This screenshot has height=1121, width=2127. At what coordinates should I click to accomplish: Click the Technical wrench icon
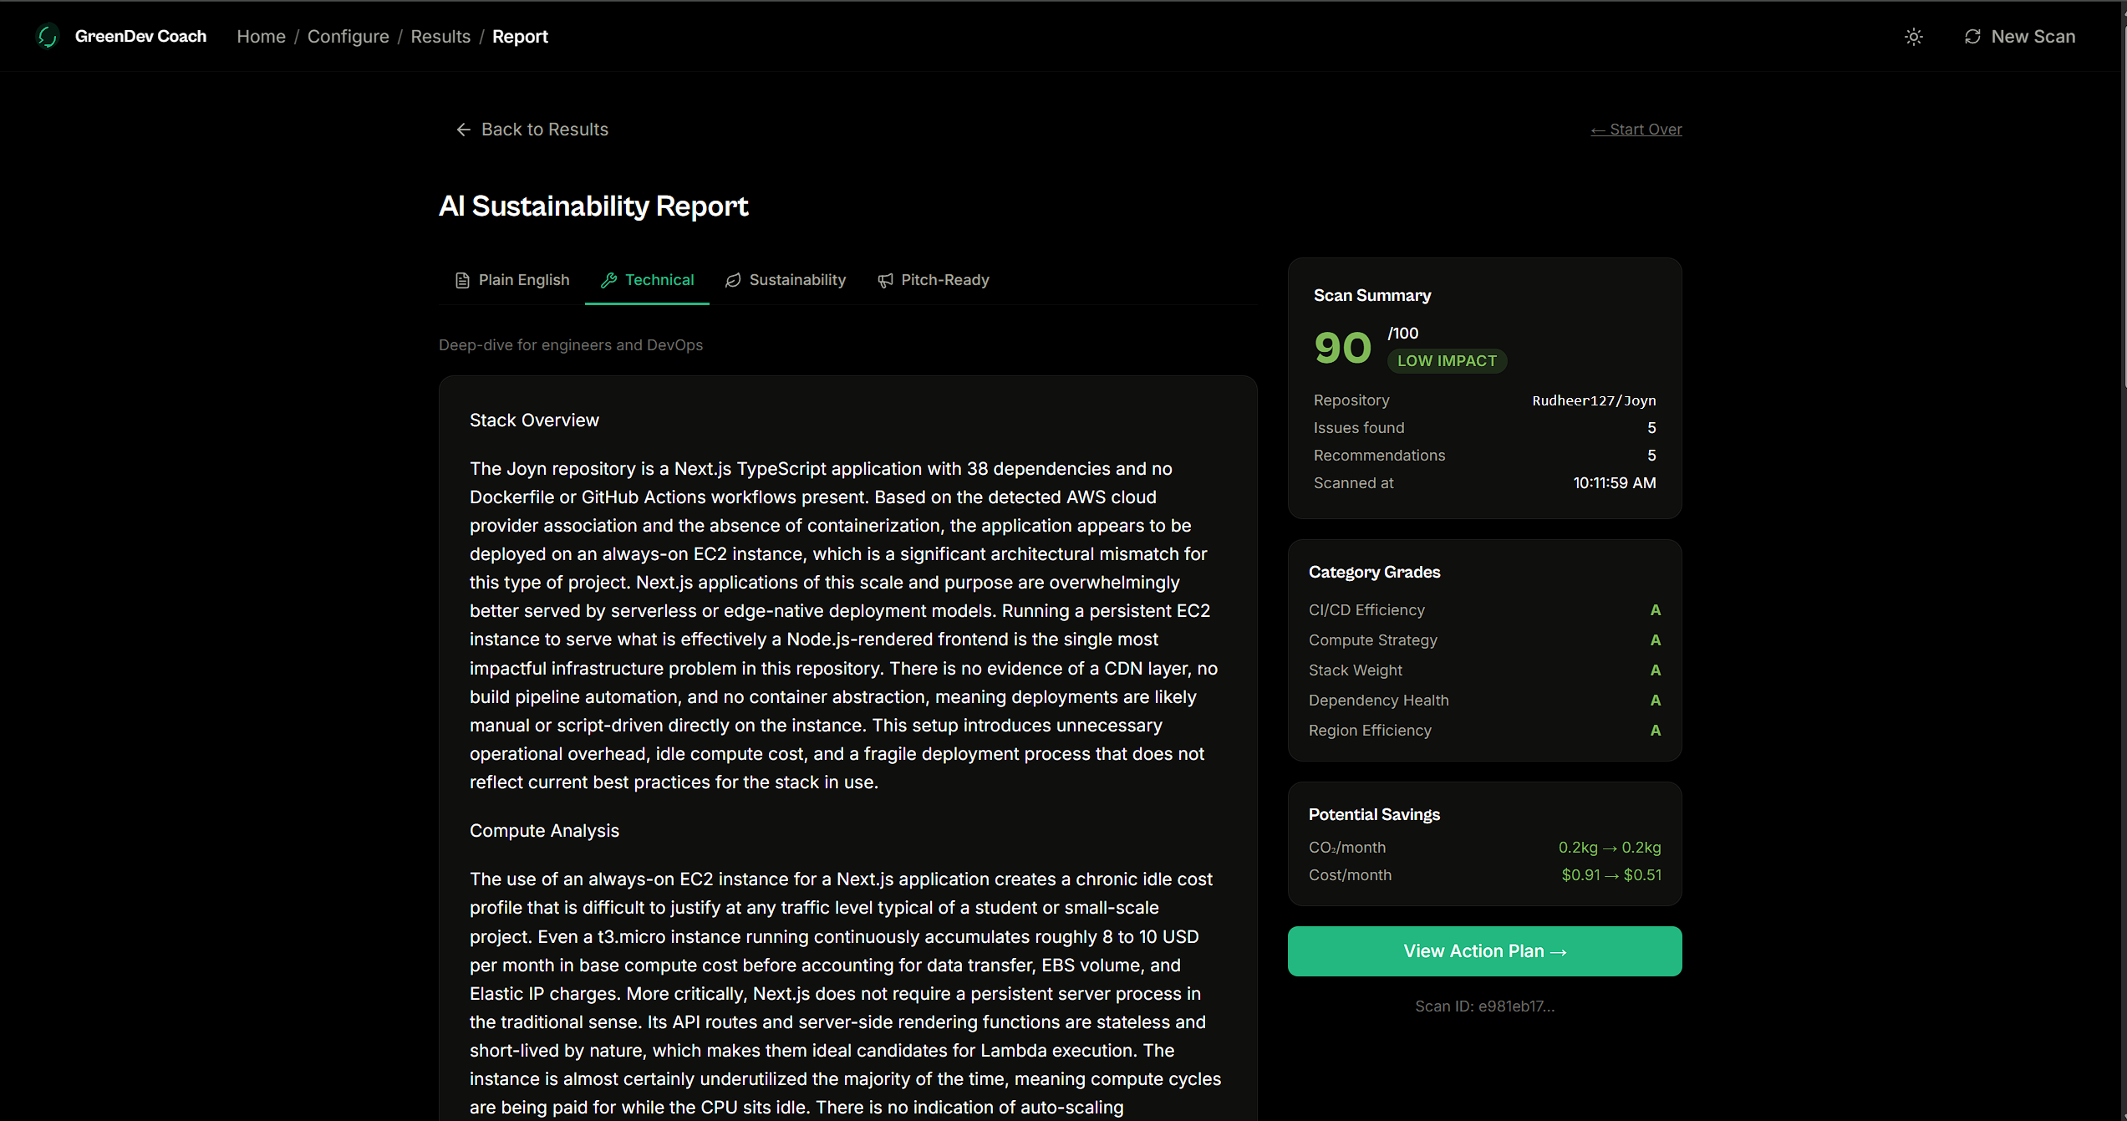609,280
